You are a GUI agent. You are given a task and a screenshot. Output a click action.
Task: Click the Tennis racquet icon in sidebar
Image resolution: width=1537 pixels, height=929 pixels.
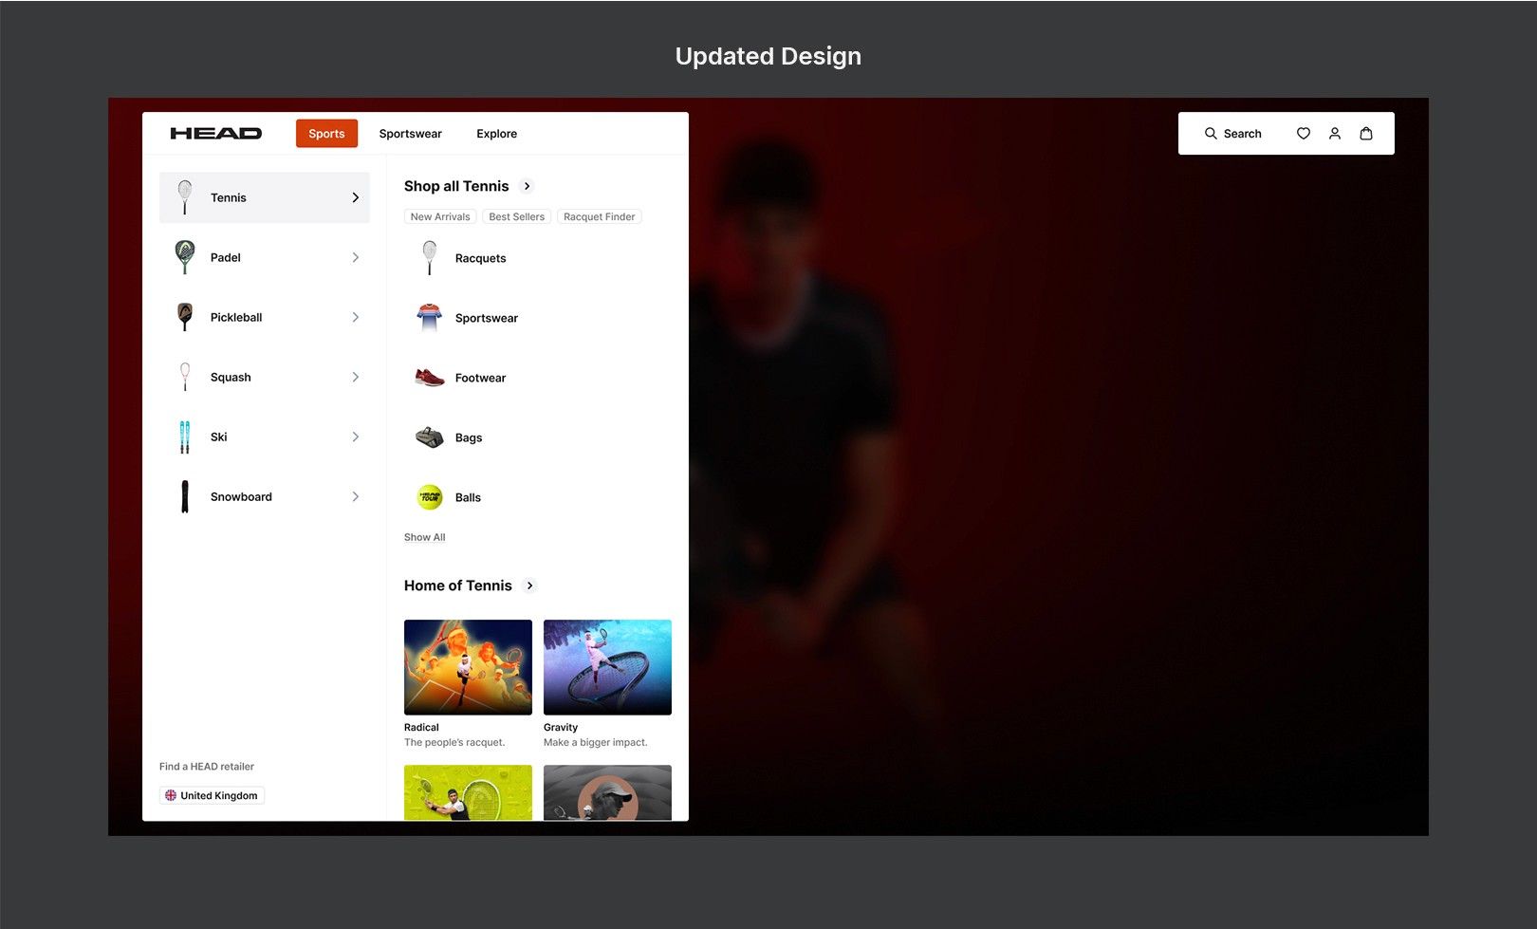(185, 197)
